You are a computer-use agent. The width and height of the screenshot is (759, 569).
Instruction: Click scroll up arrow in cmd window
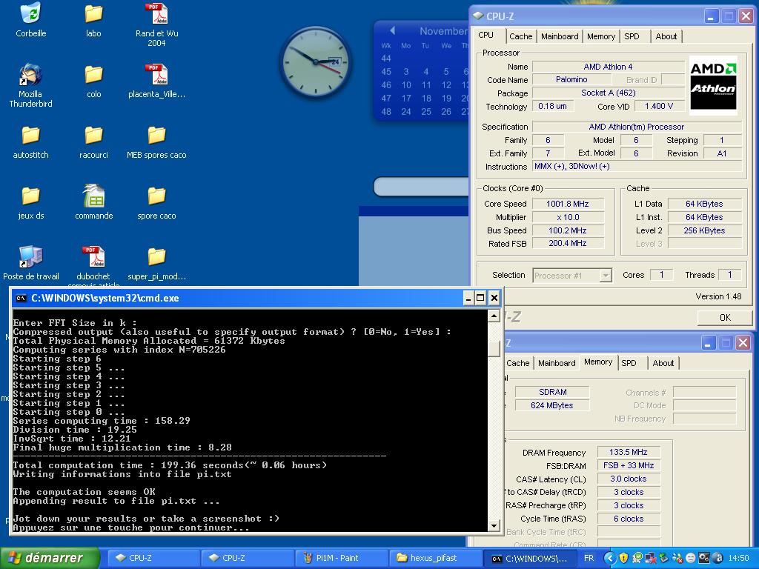click(494, 316)
